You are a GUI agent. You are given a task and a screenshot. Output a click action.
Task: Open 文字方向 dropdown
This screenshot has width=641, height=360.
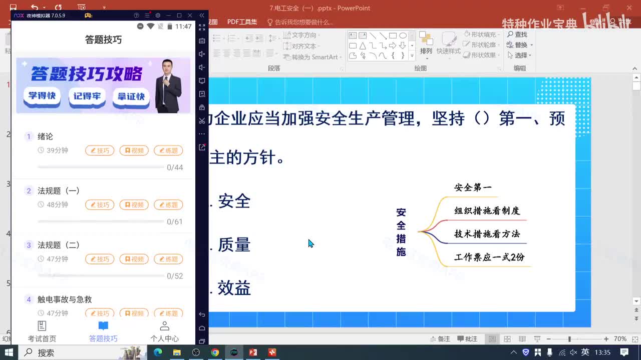(302, 35)
